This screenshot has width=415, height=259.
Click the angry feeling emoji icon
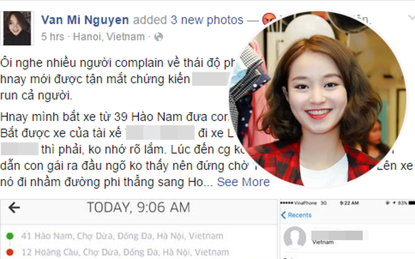[x=268, y=20]
